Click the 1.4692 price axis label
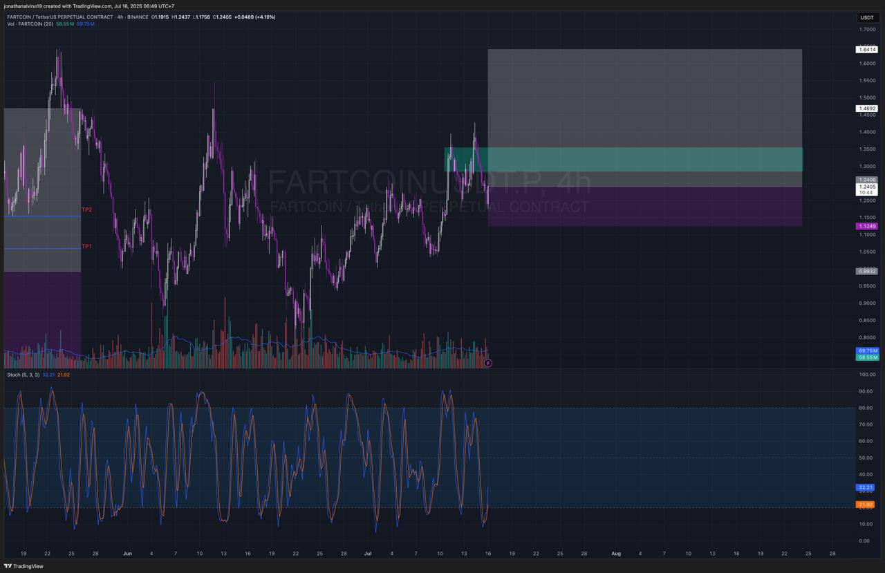The height and width of the screenshot is (573, 885). (x=866, y=109)
